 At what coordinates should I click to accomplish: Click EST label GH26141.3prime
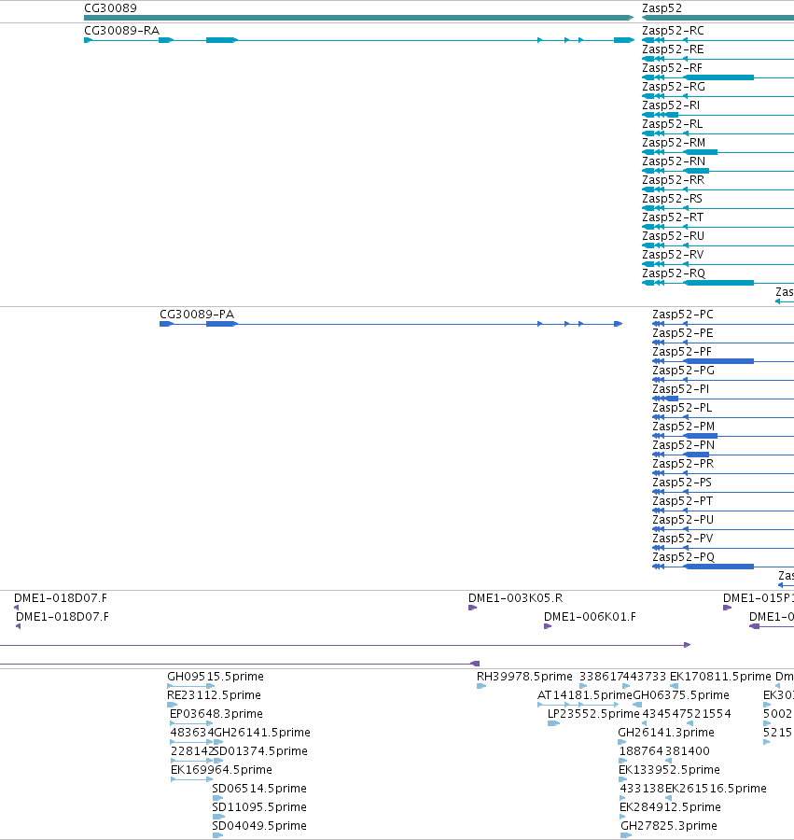click(666, 733)
